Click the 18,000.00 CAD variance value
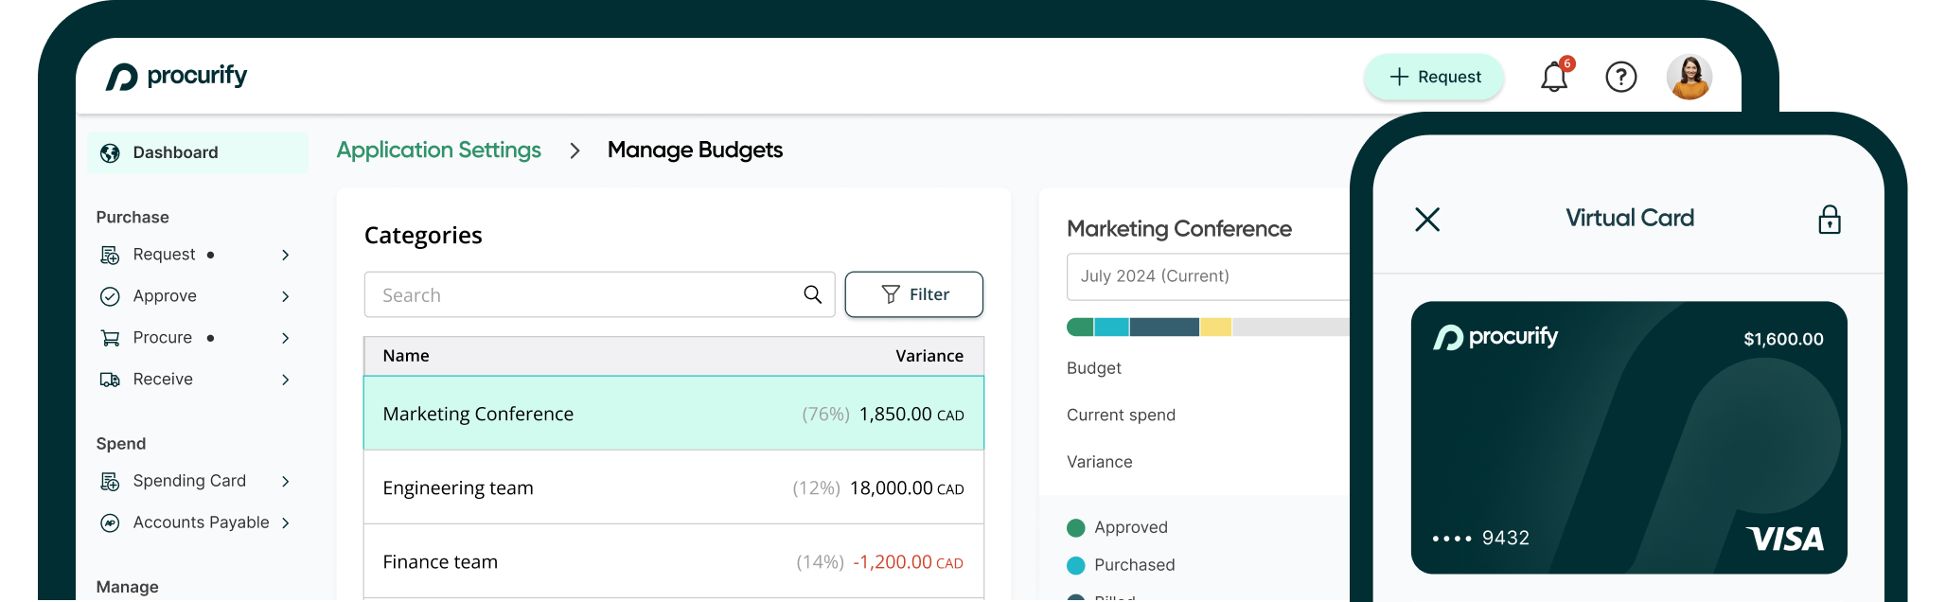Image resolution: width=1946 pixels, height=602 pixels. pyautogui.click(x=907, y=487)
